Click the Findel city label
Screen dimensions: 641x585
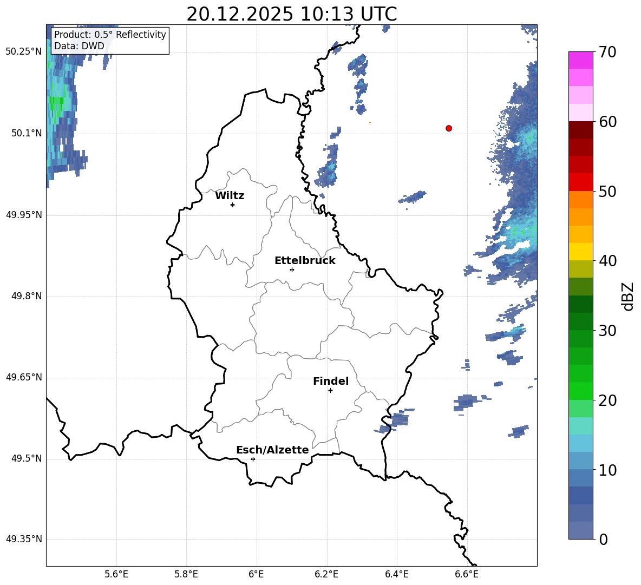(x=331, y=381)
